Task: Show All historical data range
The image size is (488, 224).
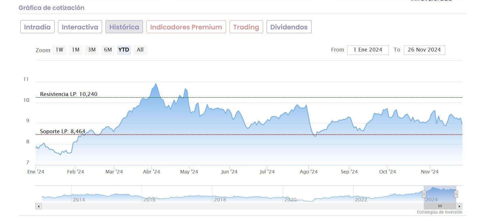Action: 140,50
